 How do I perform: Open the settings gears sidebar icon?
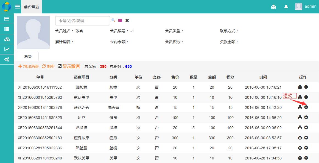tap(7, 59)
